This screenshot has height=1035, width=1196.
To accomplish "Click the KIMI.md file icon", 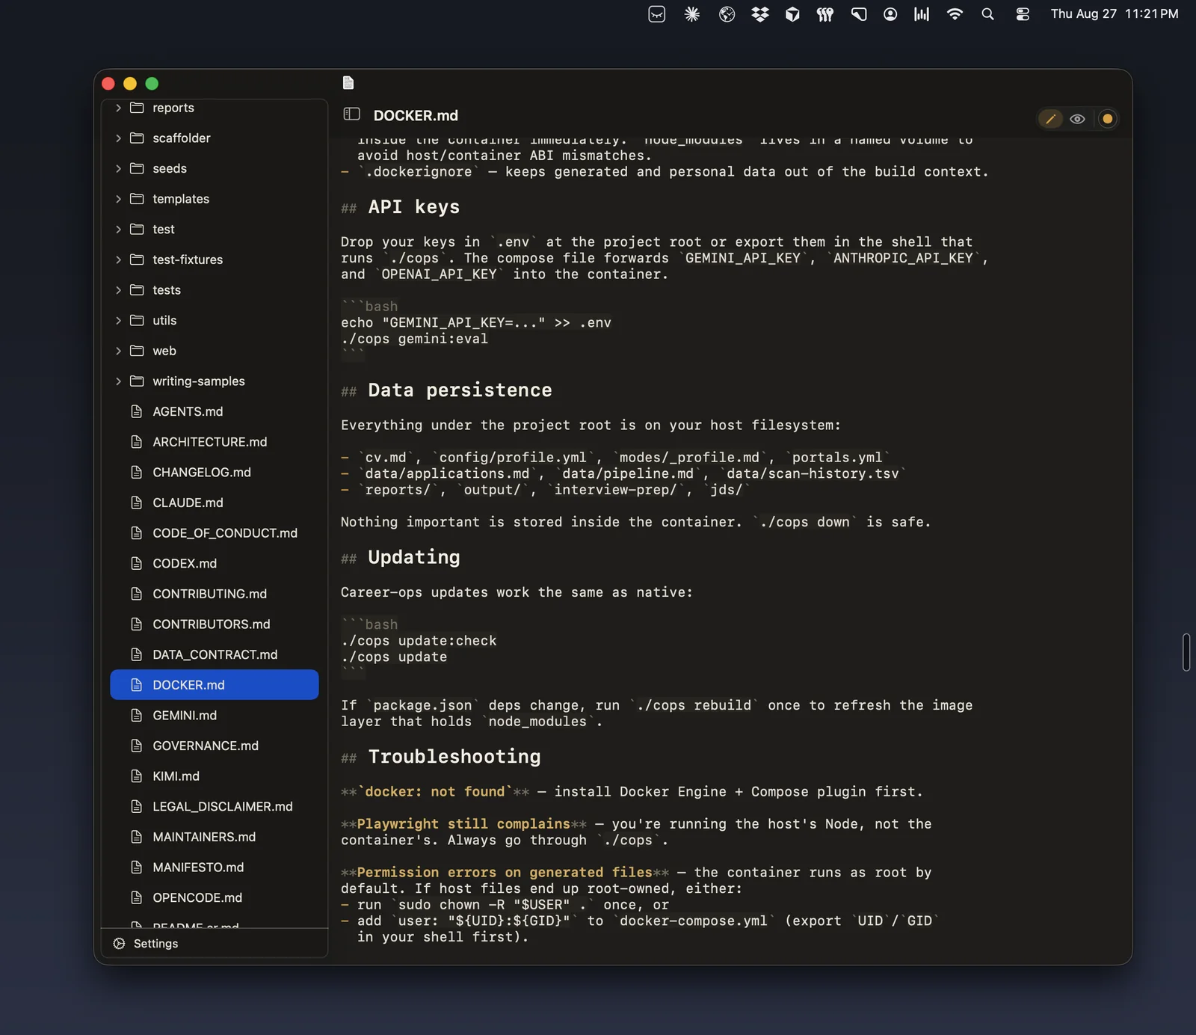I will pos(136,776).
